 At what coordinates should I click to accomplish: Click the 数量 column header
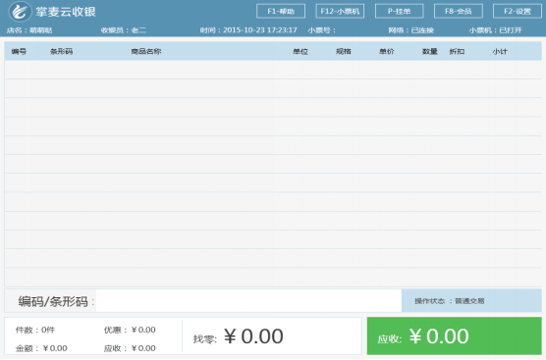(x=430, y=51)
